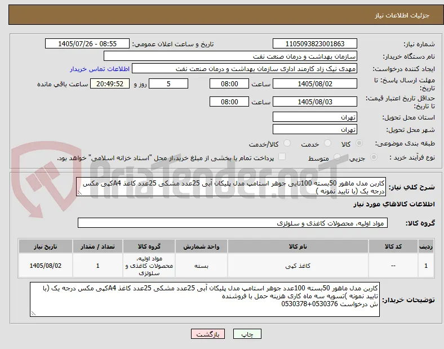Click the remaining time 20:49:52 field
Image resolution: width=444 pixels, height=349 pixels.
click(110, 84)
